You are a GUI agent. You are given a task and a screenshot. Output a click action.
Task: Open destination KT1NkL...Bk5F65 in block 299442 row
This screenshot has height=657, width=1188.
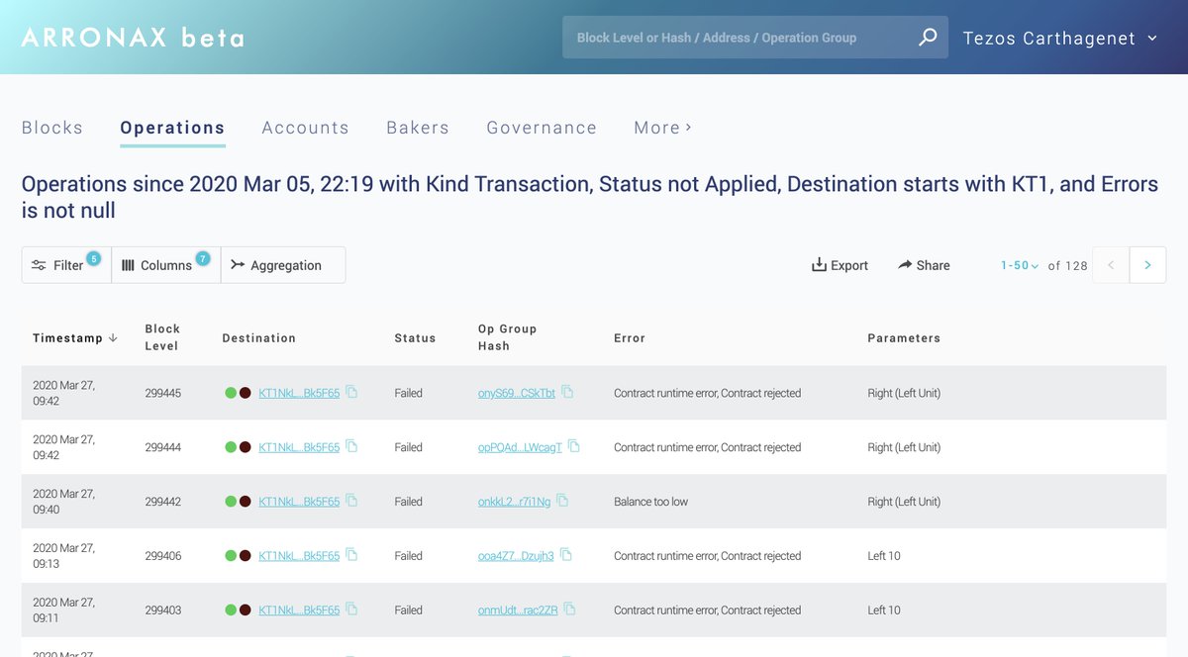pos(299,502)
